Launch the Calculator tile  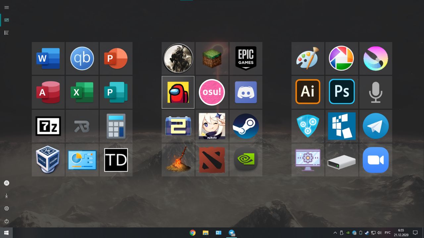click(116, 126)
